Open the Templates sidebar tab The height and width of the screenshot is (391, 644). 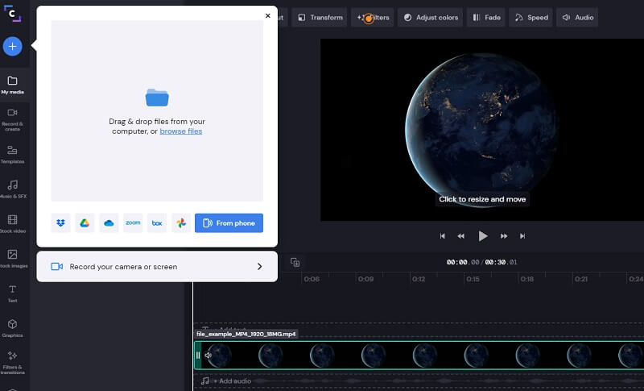click(13, 154)
